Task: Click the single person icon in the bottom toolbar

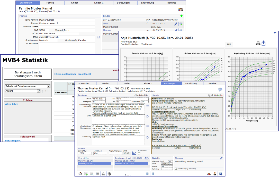Action: [215, 174]
